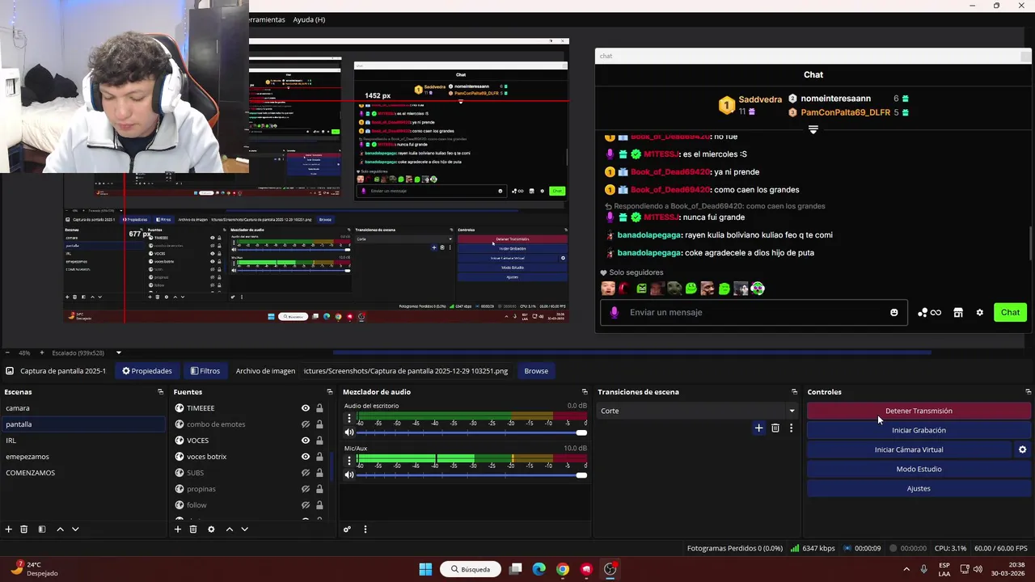
Task: Open emoji picker in chat message box
Action: [x=894, y=313]
